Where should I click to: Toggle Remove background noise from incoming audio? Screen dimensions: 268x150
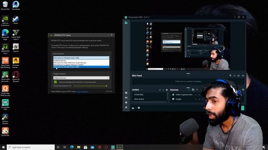55,82
